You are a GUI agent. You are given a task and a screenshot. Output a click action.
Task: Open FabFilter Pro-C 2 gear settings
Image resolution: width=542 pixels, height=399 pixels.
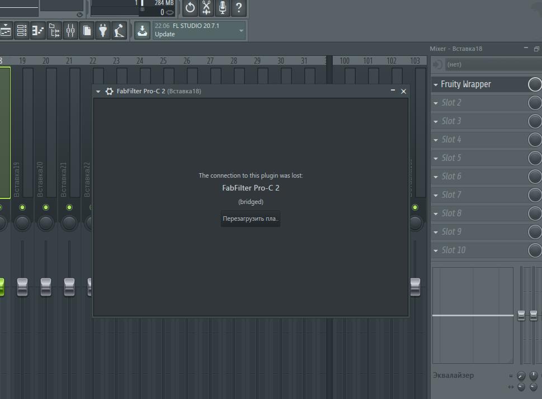click(109, 91)
